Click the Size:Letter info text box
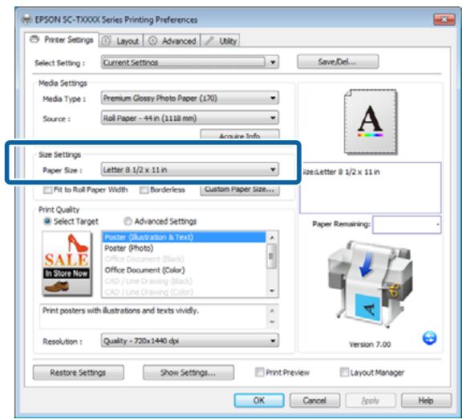The image size is (462, 419). click(371, 187)
